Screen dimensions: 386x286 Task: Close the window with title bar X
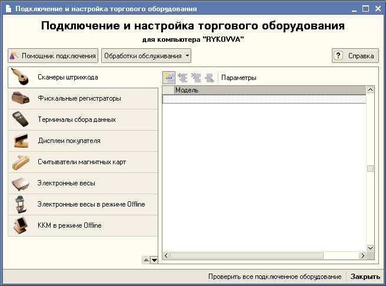(x=378, y=9)
